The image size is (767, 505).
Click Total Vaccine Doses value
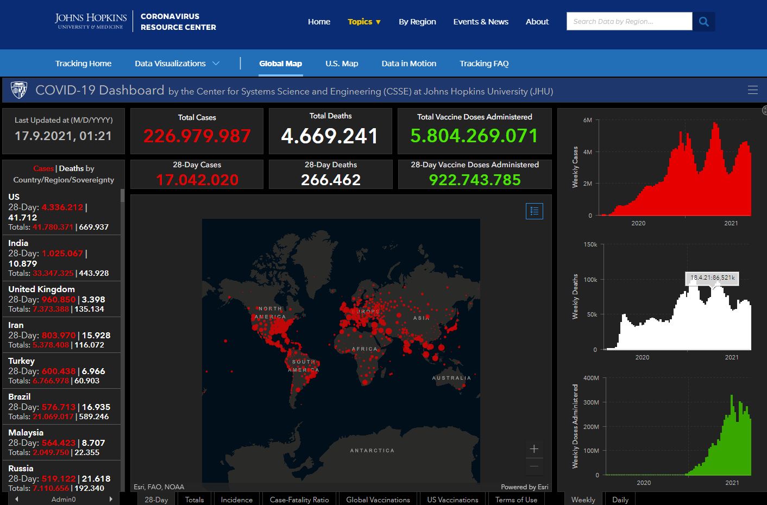[x=474, y=136]
